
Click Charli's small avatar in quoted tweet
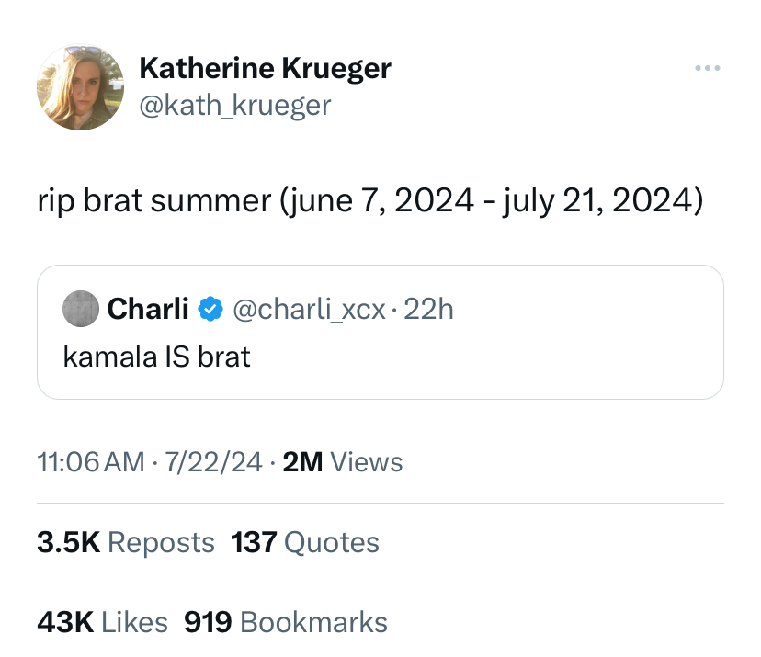pos(80,309)
